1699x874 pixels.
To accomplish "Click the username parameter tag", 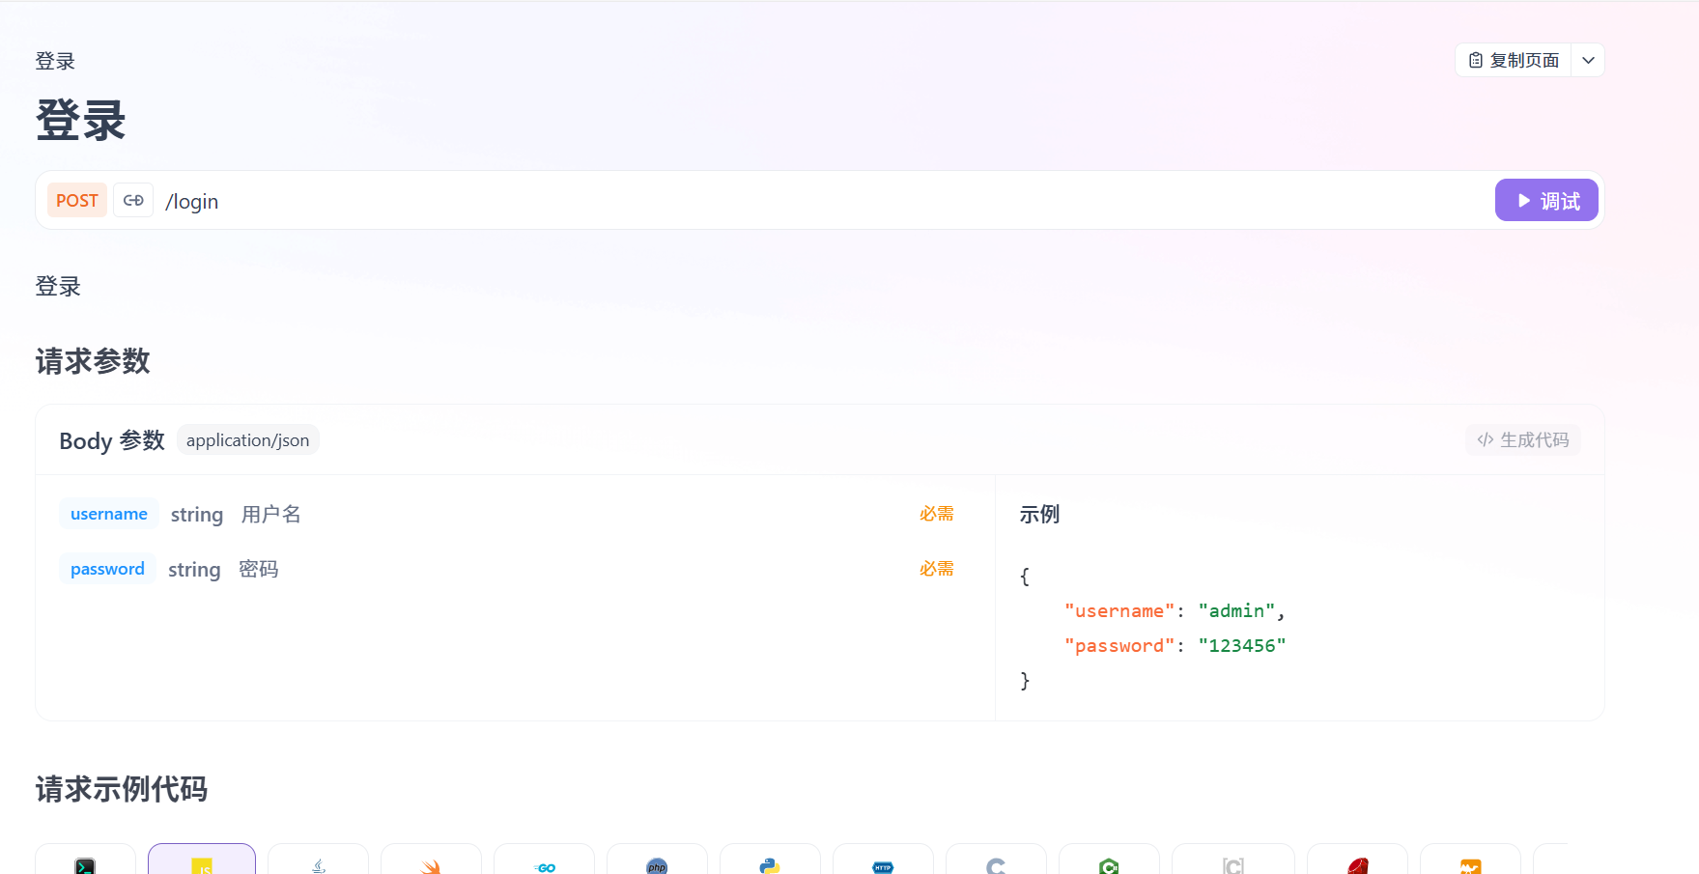I will [109, 514].
